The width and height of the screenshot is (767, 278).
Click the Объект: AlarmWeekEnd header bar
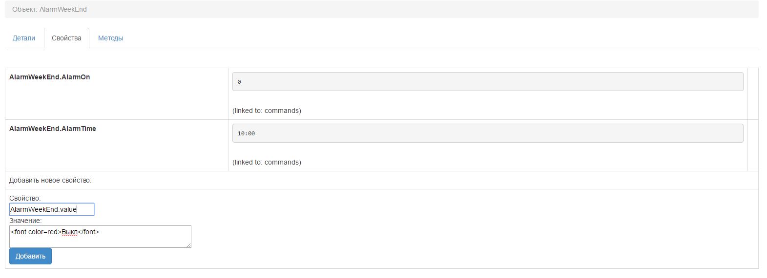tap(381, 9)
